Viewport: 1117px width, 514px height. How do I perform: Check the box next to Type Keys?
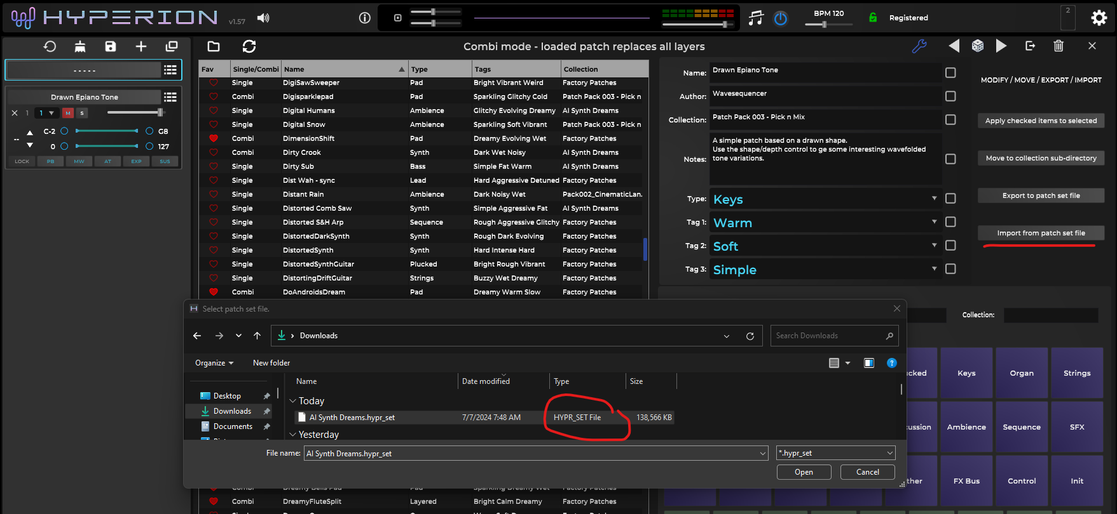[x=950, y=199]
